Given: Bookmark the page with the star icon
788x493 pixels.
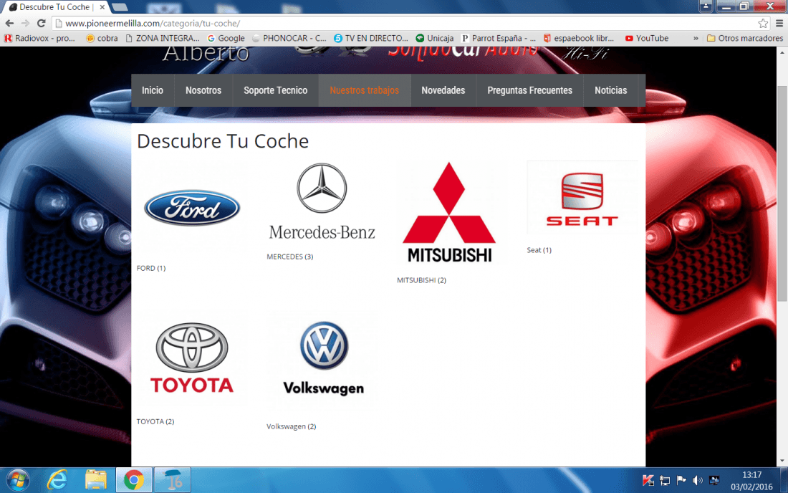Looking at the screenshot, I should point(763,23).
